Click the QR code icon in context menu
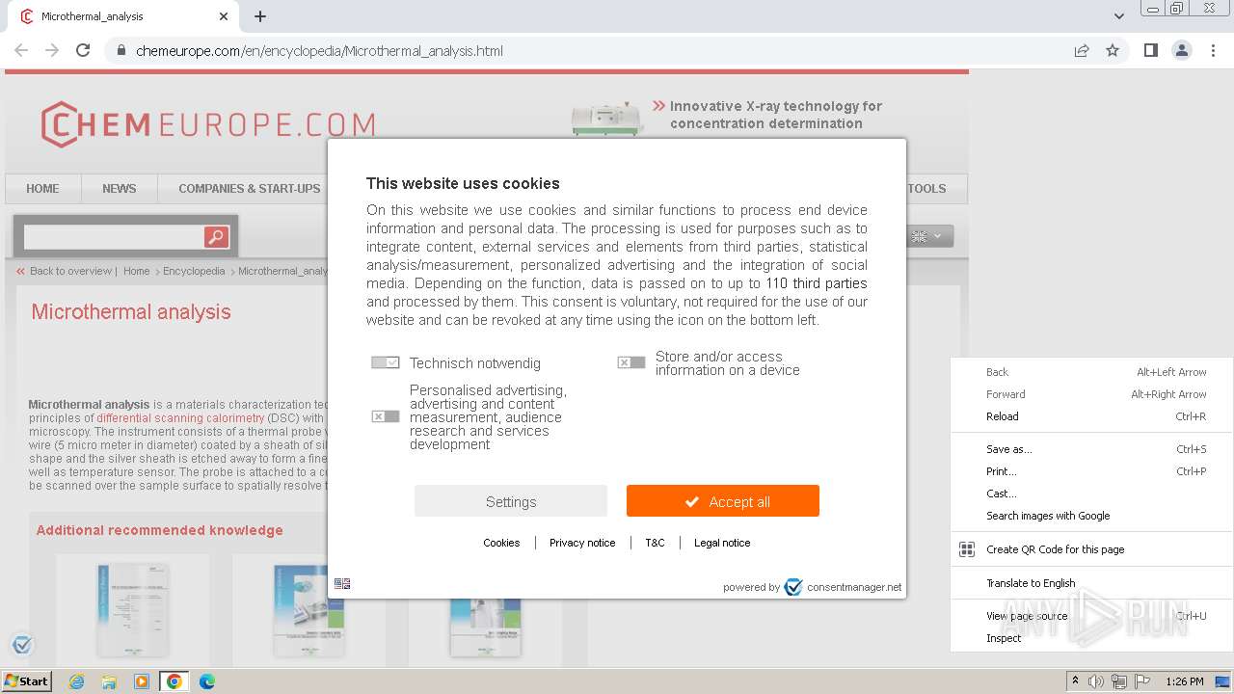Screen dimensions: 1234x694 967,549
